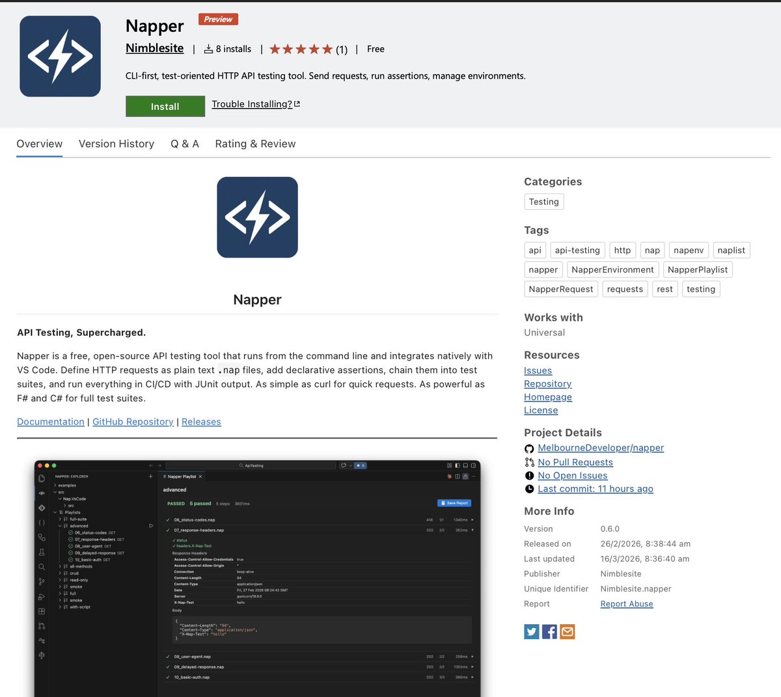This screenshot has width=781, height=697.
Task: Open the License resource link
Action: click(x=541, y=410)
